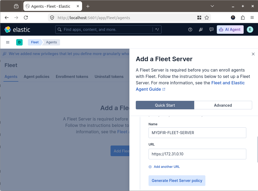
Task: Close the Add a Fleet Server flyout
Action: 253,54
